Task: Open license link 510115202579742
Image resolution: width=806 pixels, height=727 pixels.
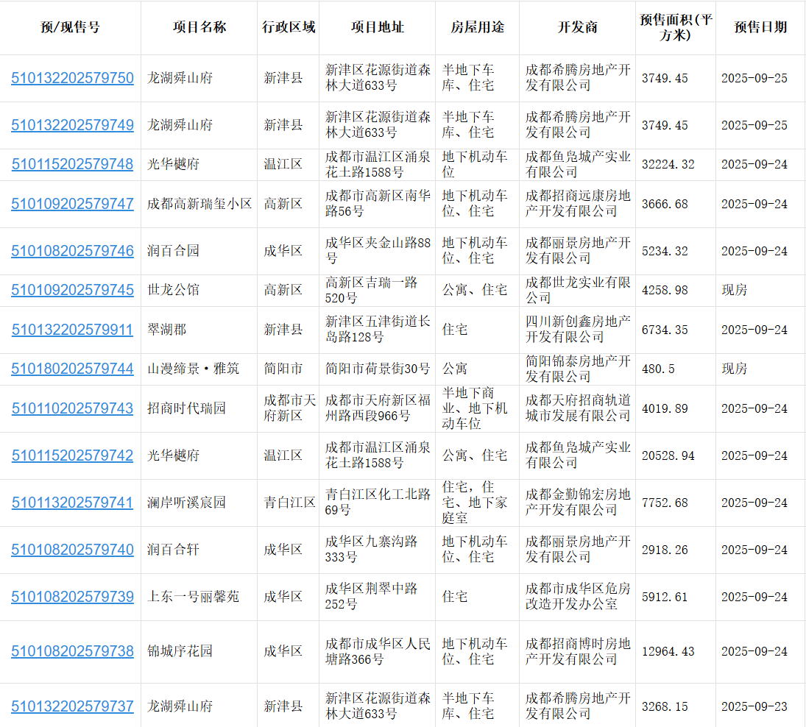Action: pos(72,455)
